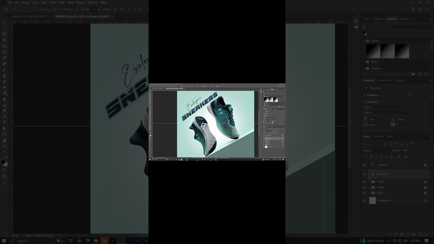This screenshot has height=244, width=434.
Task: Select Rectangular Marquee tool in dimmed Photoshop toolbar
Action: pyautogui.click(x=4, y=28)
